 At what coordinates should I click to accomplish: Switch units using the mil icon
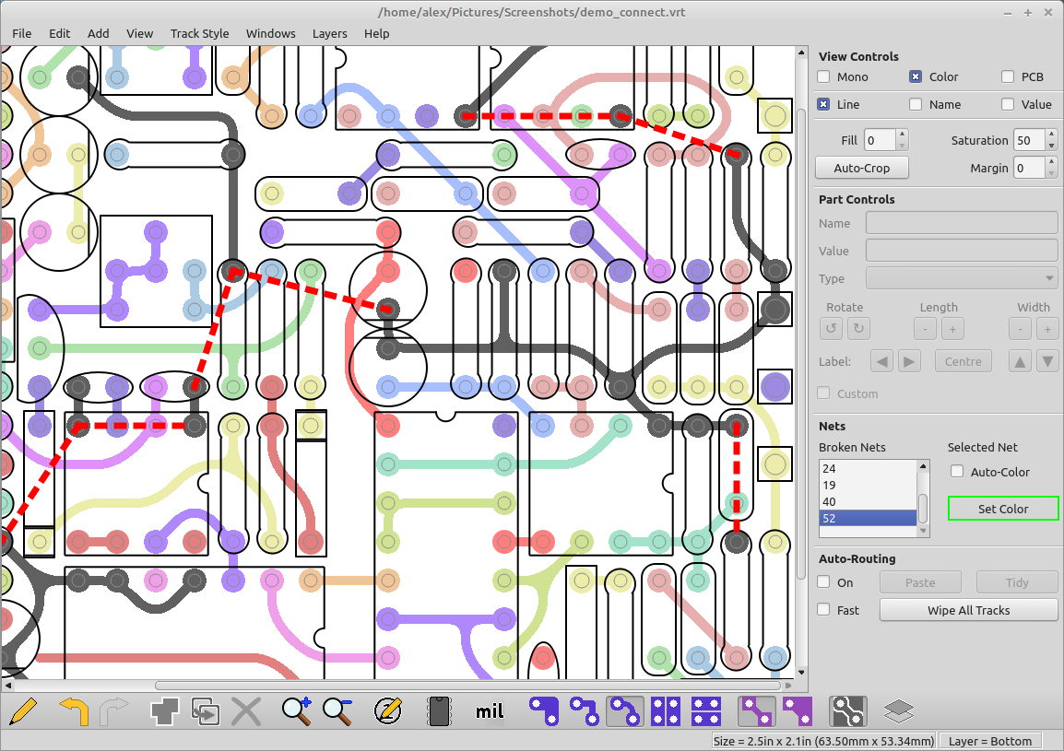[489, 711]
